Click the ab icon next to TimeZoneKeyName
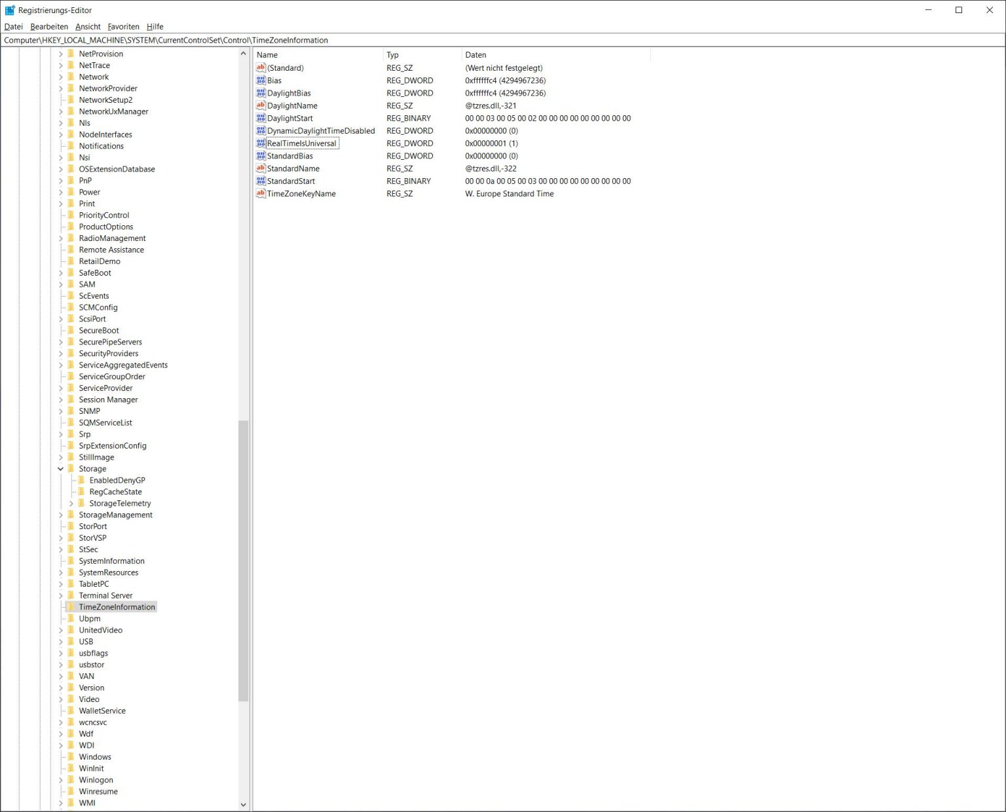Screen dimensions: 1006x812 coord(261,193)
